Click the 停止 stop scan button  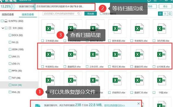(x=165, y=6)
